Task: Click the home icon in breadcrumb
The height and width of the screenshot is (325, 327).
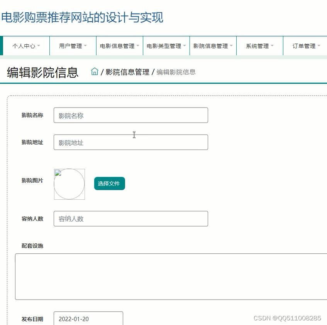Action: 95,71
